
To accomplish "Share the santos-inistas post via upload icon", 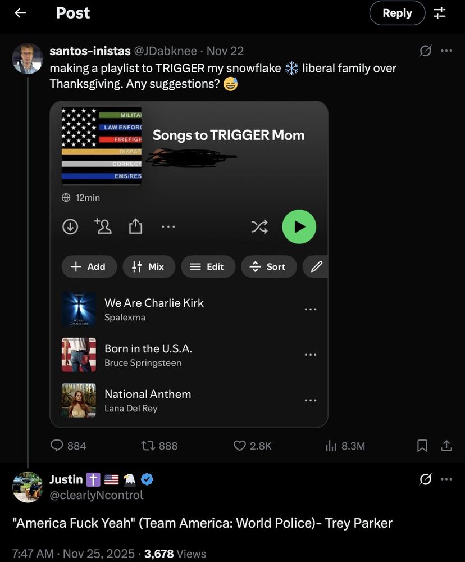I will [x=446, y=446].
